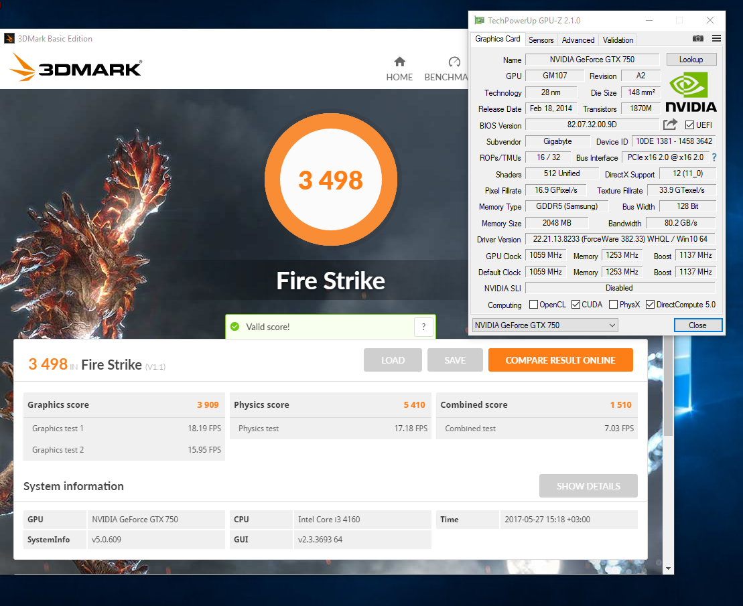Click the BIOS Version field 82.07.32.00.9D
Image resolution: width=743 pixels, height=606 pixels.
(592, 125)
